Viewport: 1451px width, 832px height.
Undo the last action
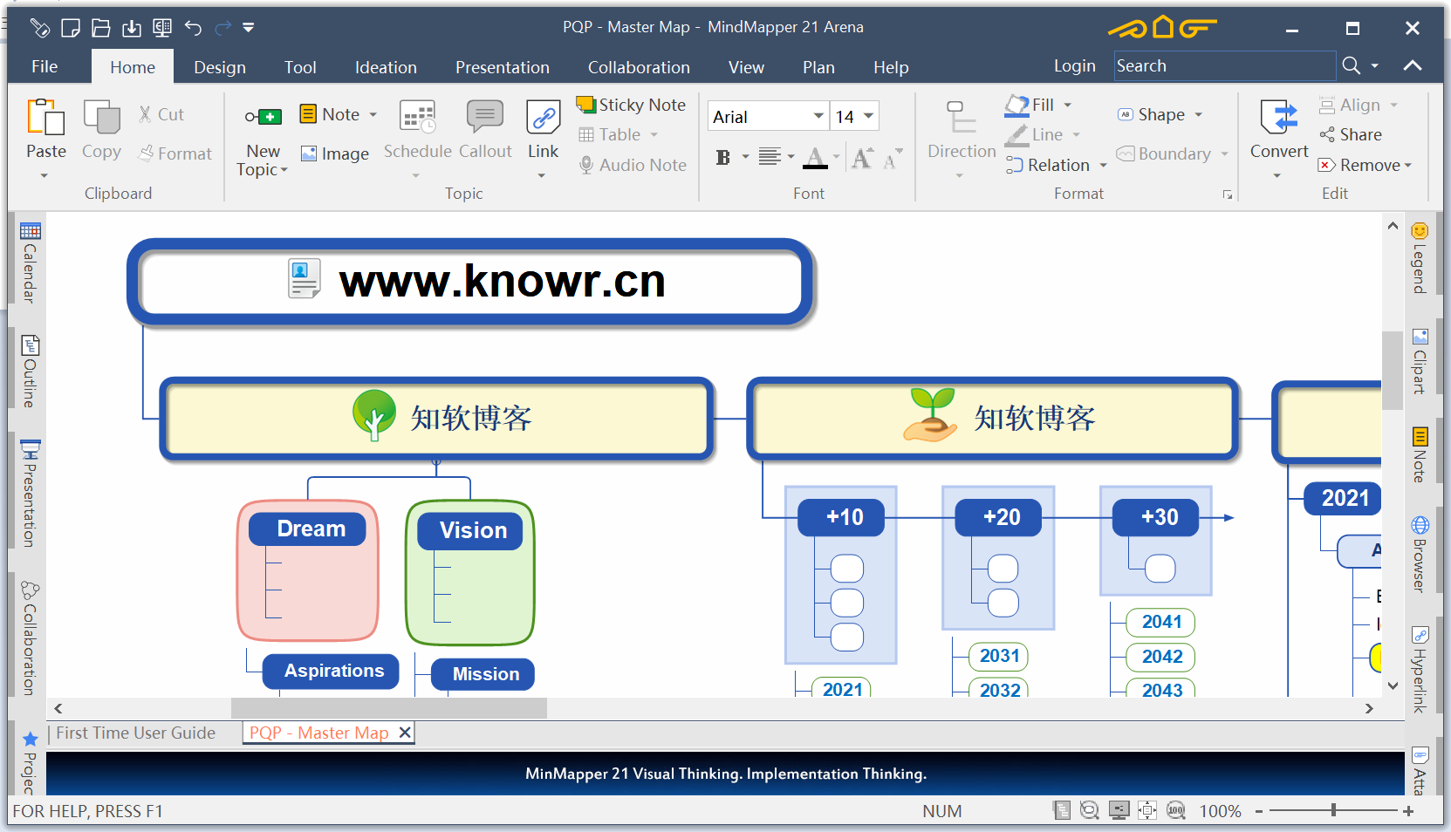pyautogui.click(x=193, y=28)
